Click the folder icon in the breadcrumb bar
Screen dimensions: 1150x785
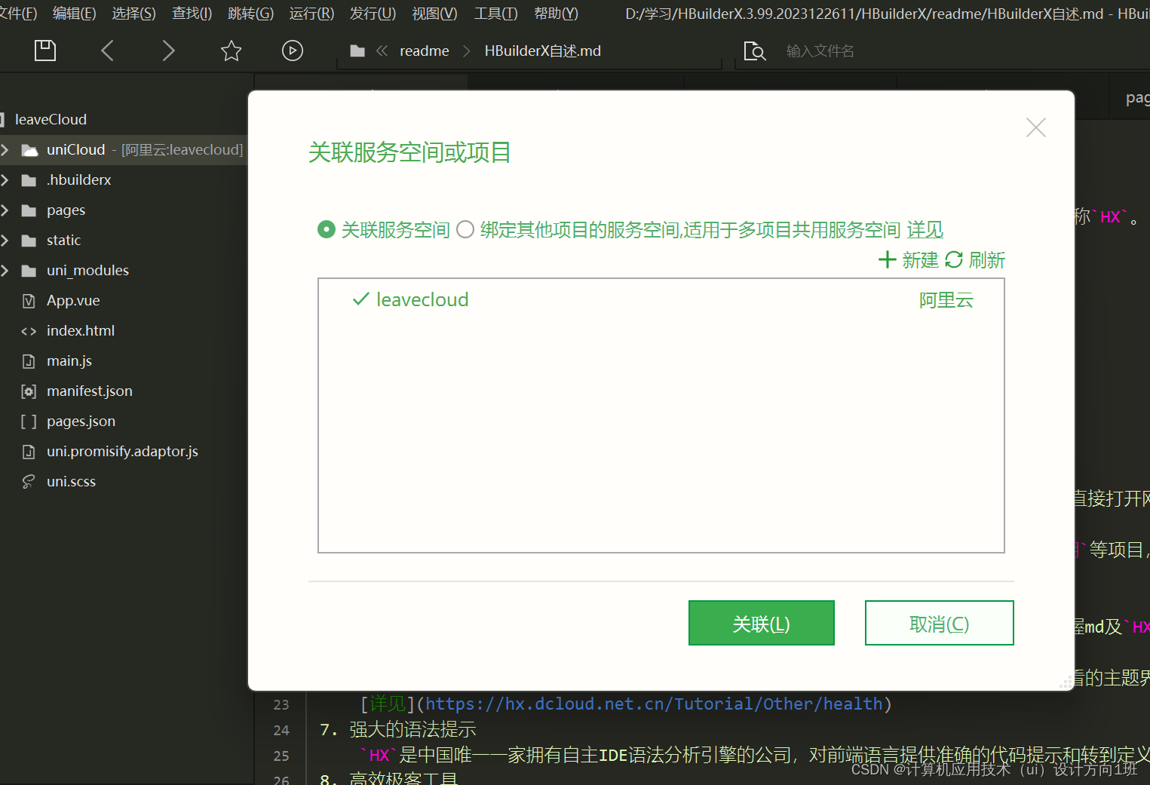click(356, 51)
